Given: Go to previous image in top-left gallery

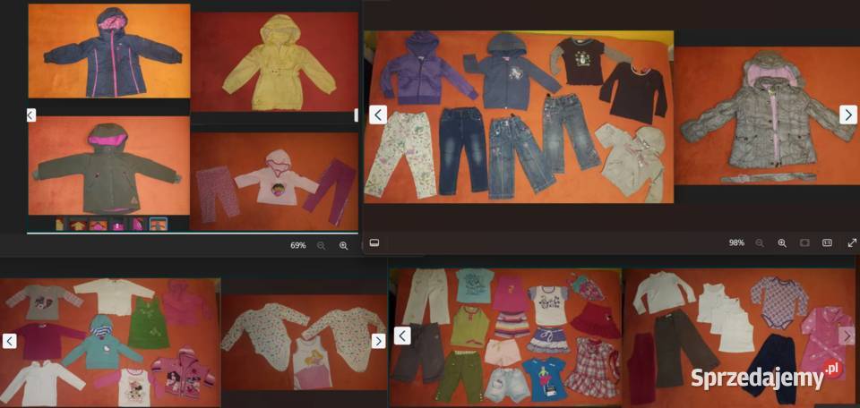Looking at the screenshot, I should click(x=30, y=115).
